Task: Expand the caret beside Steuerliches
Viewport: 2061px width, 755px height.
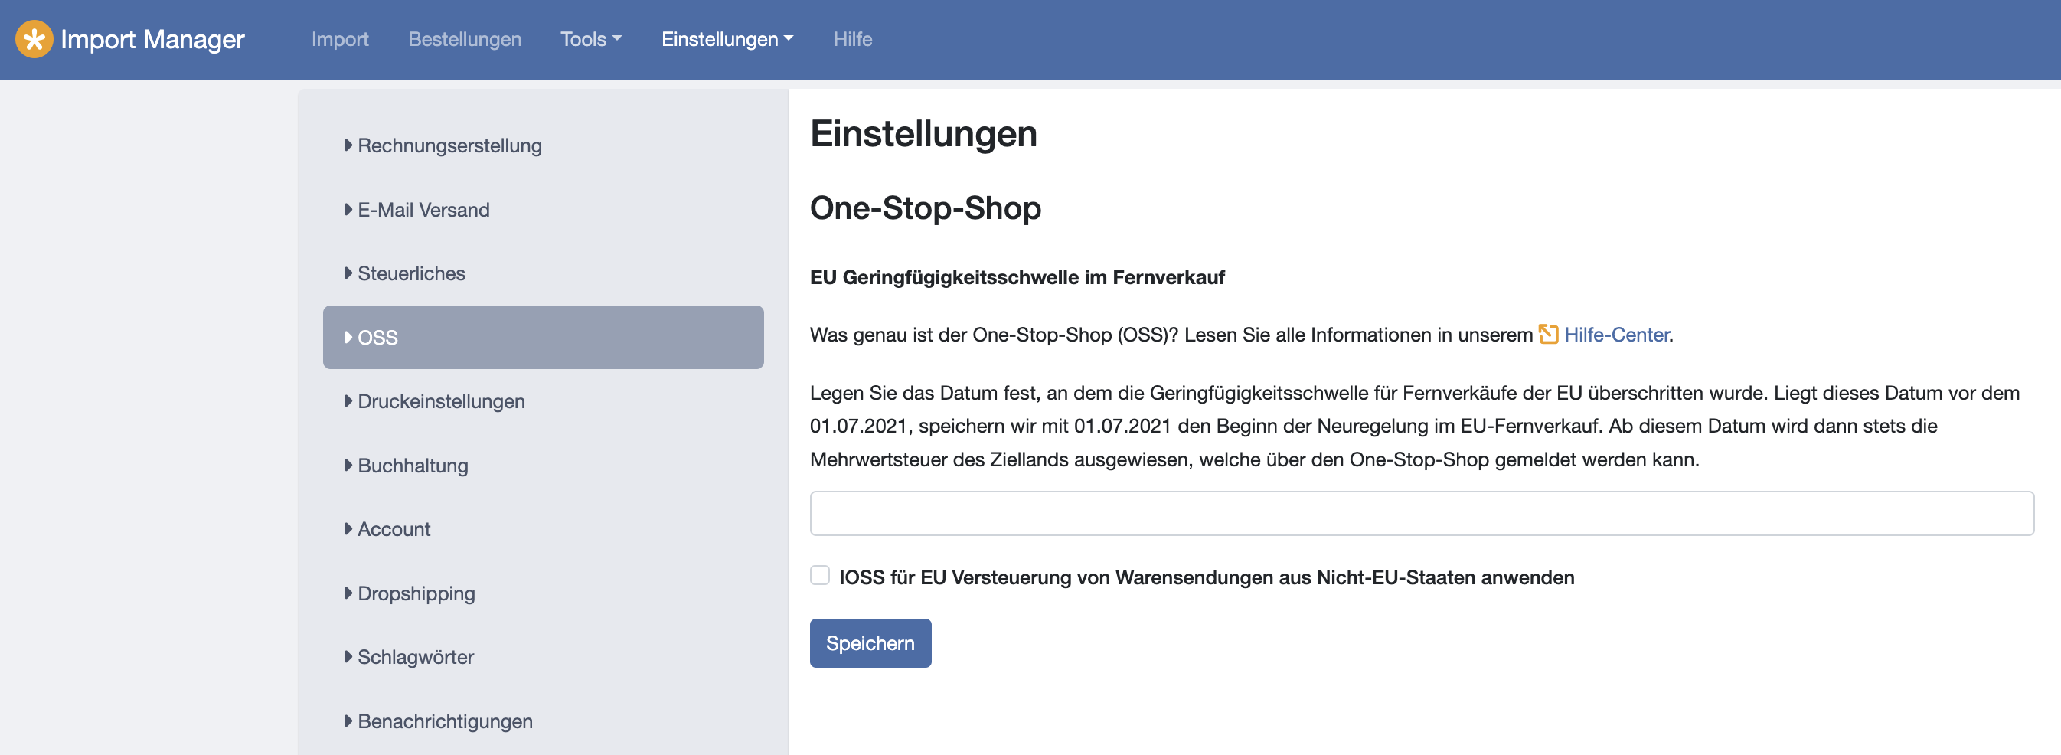Action: click(348, 273)
